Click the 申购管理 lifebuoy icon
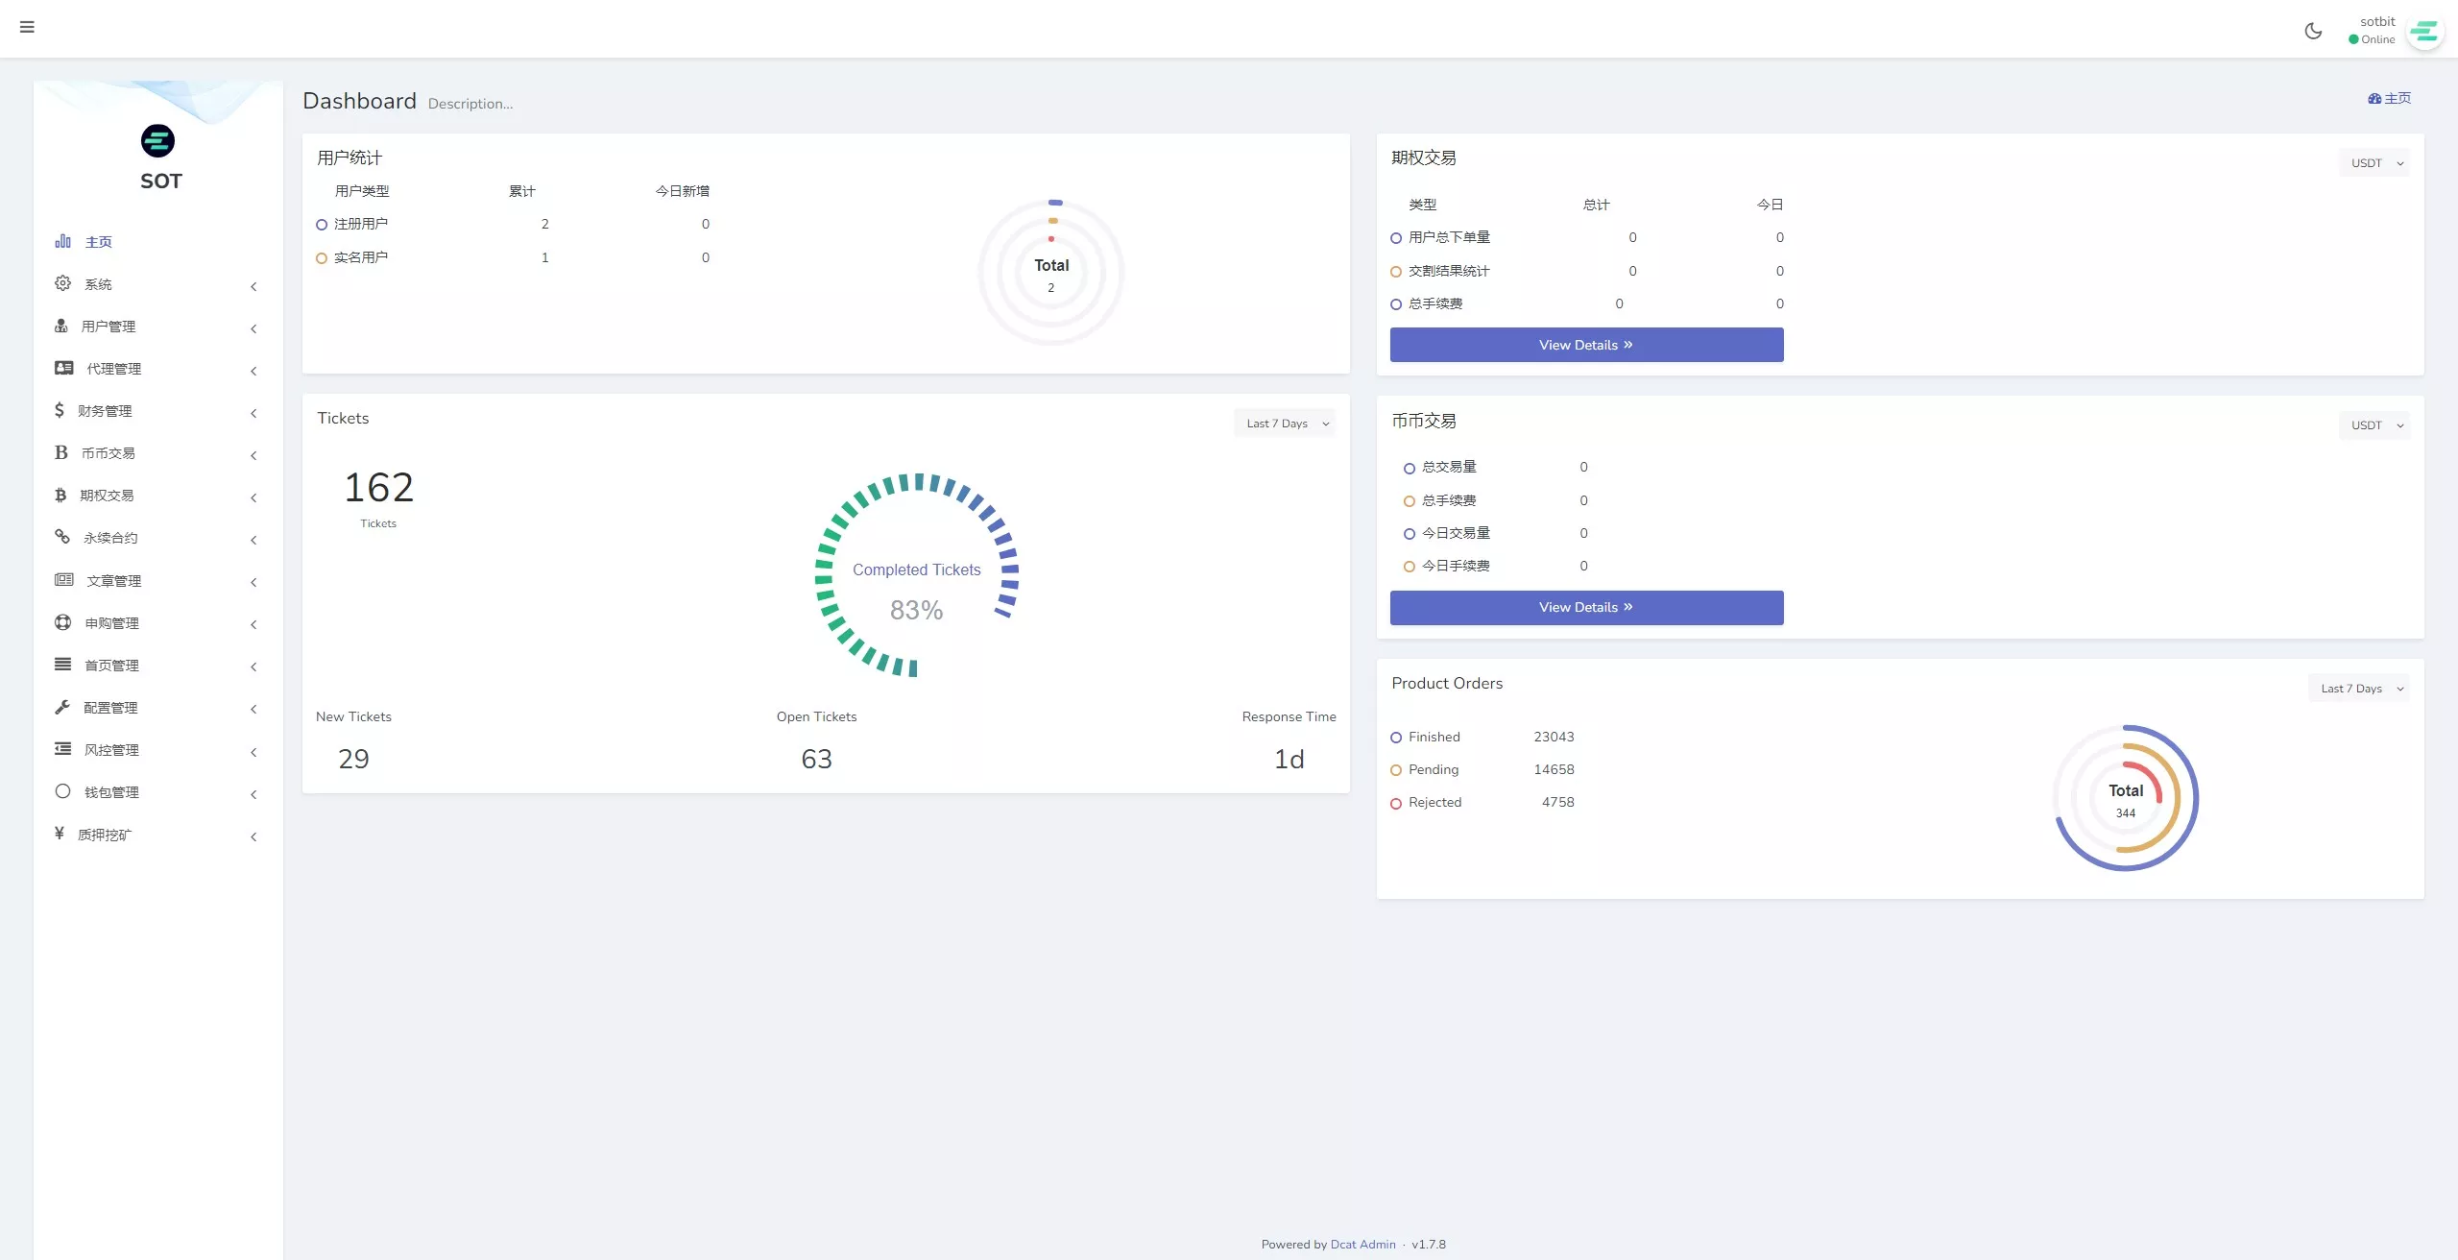The image size is (2458, 1260). pos(62,622)
